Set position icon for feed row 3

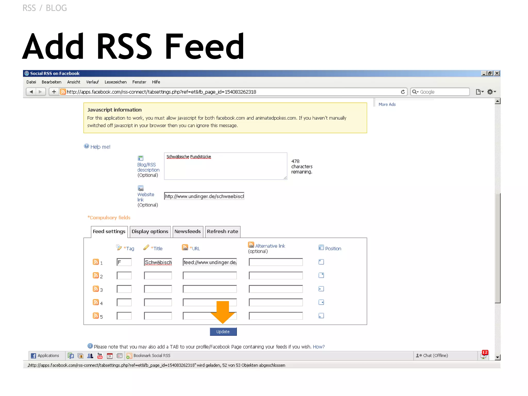(x=321, y=289)
